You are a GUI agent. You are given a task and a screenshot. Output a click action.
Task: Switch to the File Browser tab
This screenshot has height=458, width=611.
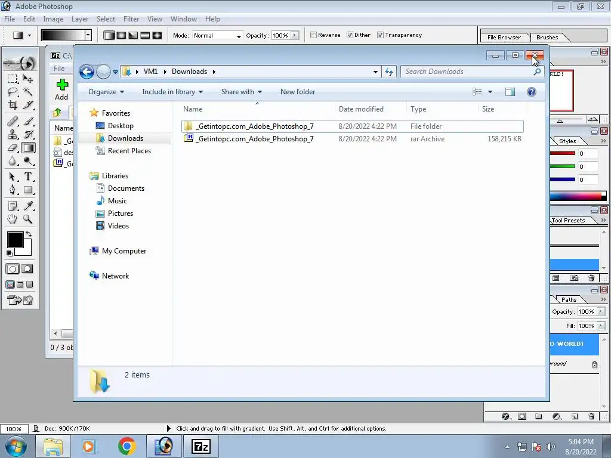click(504, 38)
